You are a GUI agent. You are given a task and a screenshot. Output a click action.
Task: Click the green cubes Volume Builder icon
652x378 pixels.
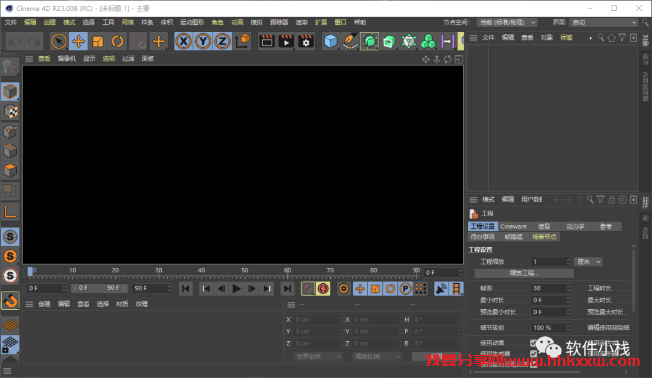(428, 41)
